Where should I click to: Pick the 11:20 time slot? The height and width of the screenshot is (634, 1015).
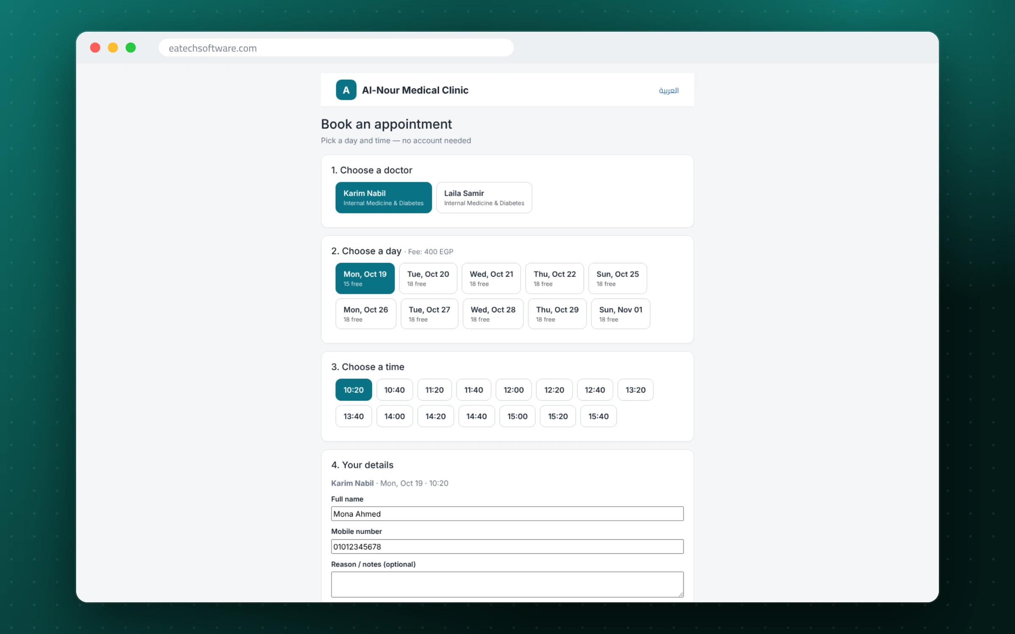434,390
